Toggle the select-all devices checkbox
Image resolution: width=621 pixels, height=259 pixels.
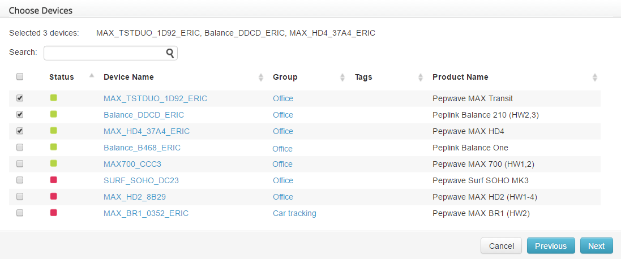[x=20, y=77]
